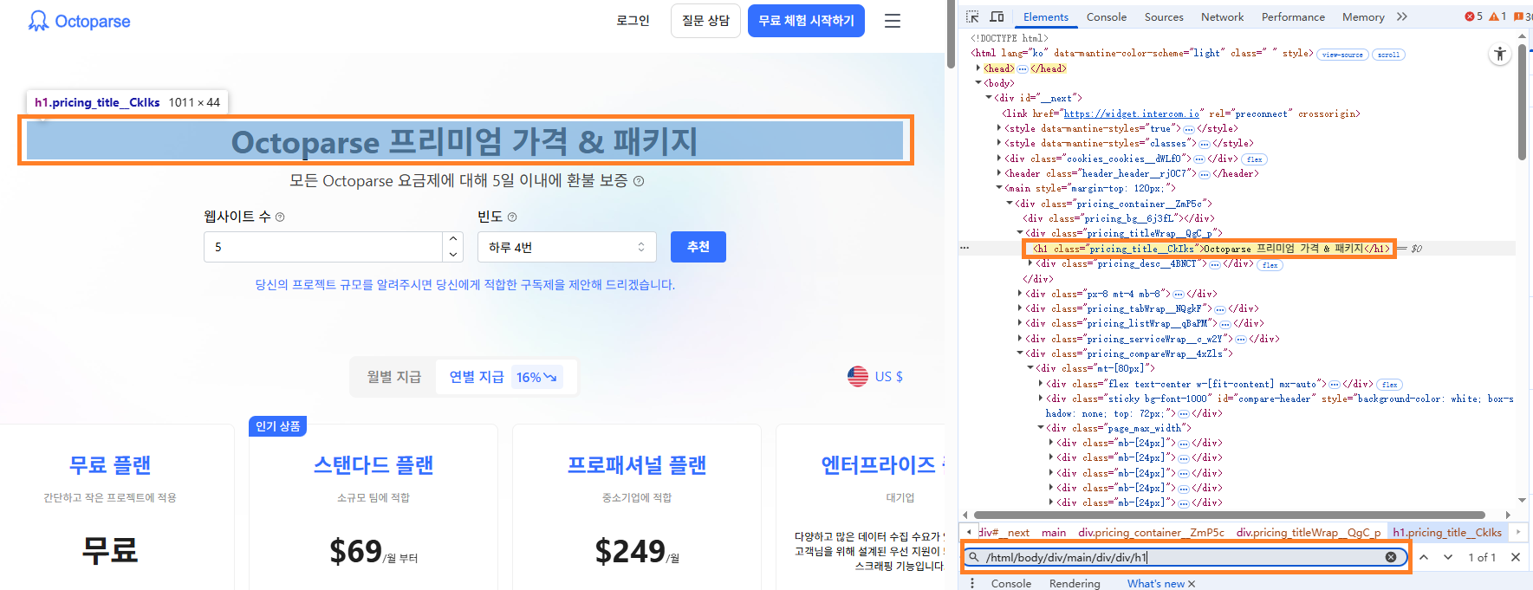The image size is (1533, 590).
Task: Open the drawer three-dot menu
Action: [972, 583]
